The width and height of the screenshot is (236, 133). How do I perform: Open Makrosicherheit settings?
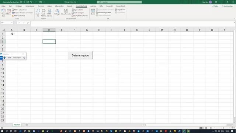tap(18, 16)
